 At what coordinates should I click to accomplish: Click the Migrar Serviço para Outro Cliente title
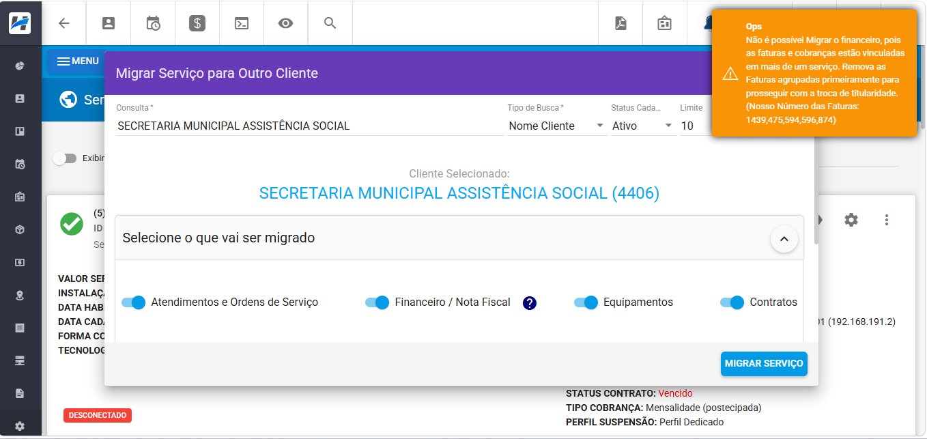click(217, 73)
